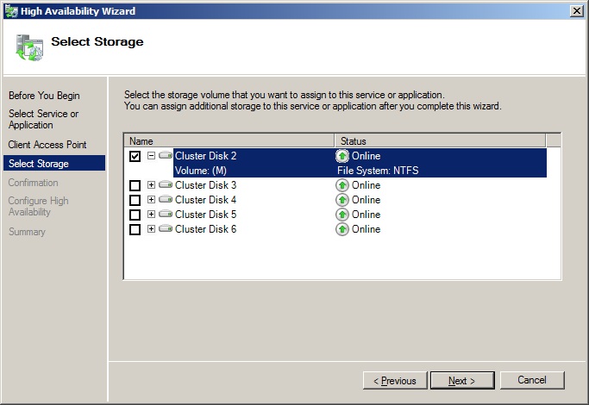Click the green Online status icon for Cluster Disk 2
The height and width of the screenshot is (405, 589).
click(x=342, y=156)
